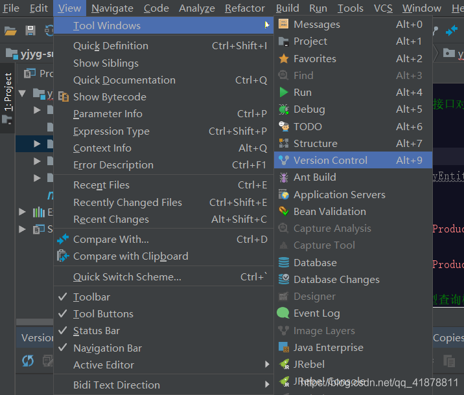
Task: Collapse the root project tree node
Action: [22, 94]
